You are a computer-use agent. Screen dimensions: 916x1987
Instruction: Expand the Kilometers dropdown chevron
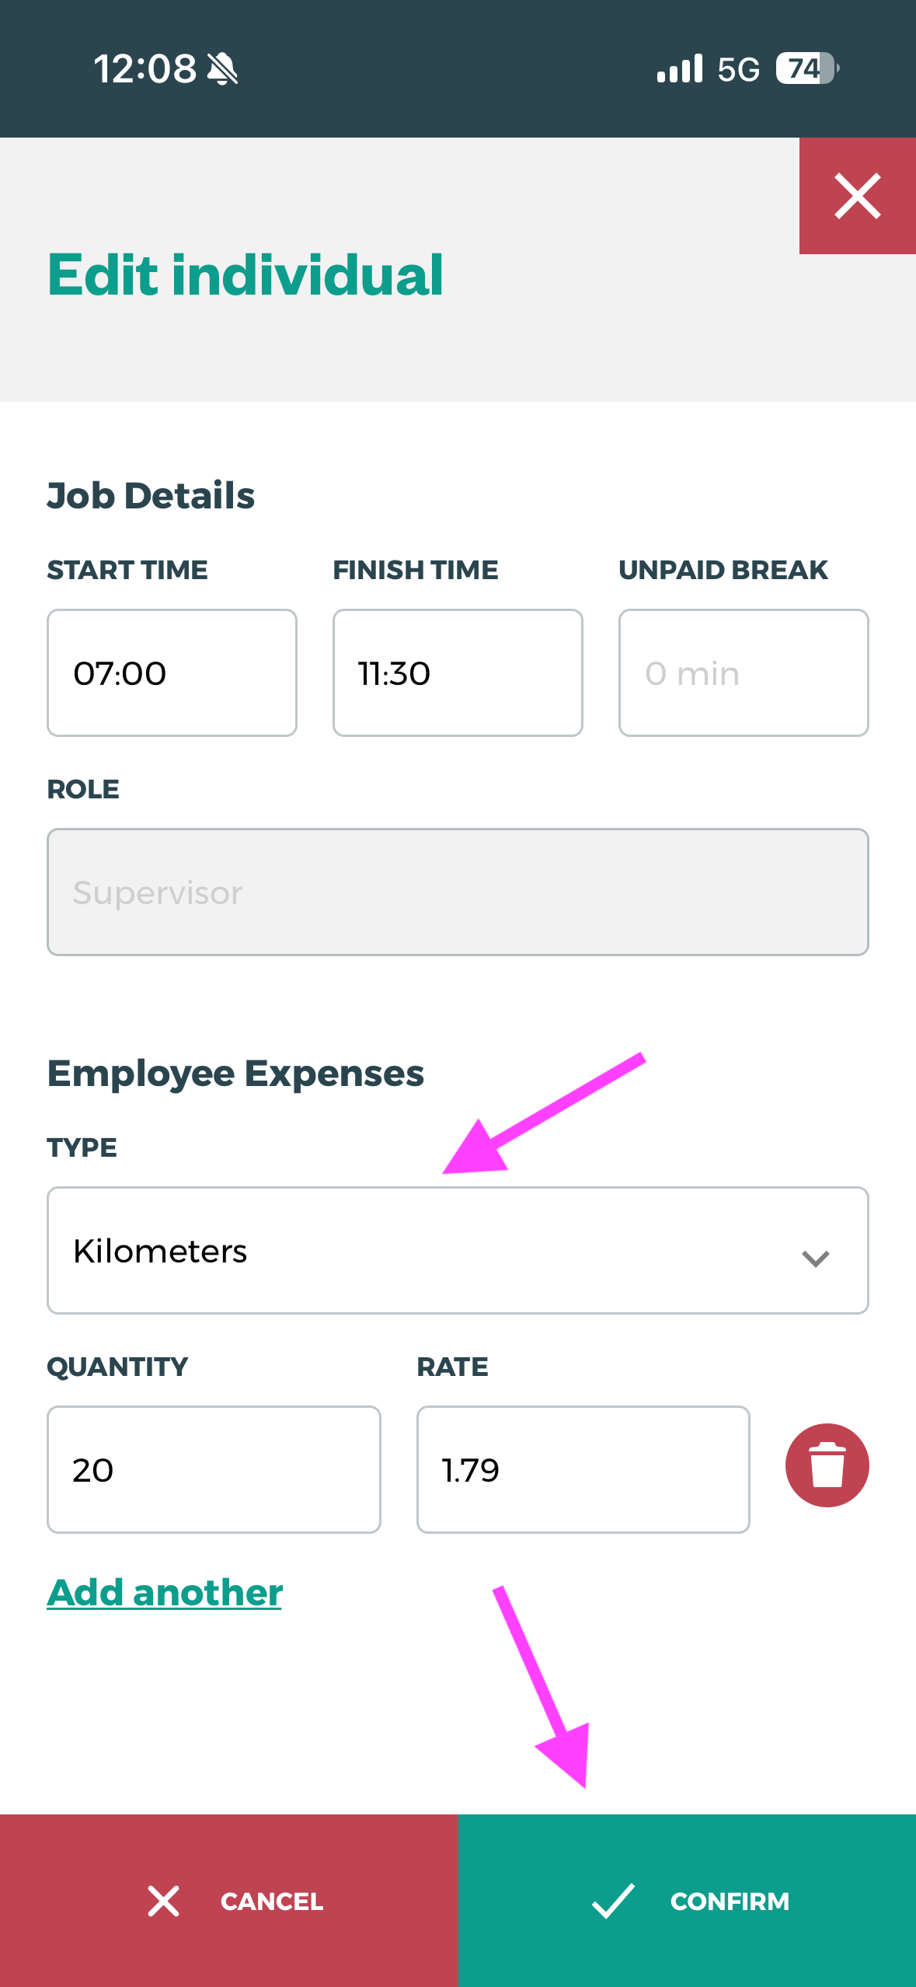(x=815, y=1258)
